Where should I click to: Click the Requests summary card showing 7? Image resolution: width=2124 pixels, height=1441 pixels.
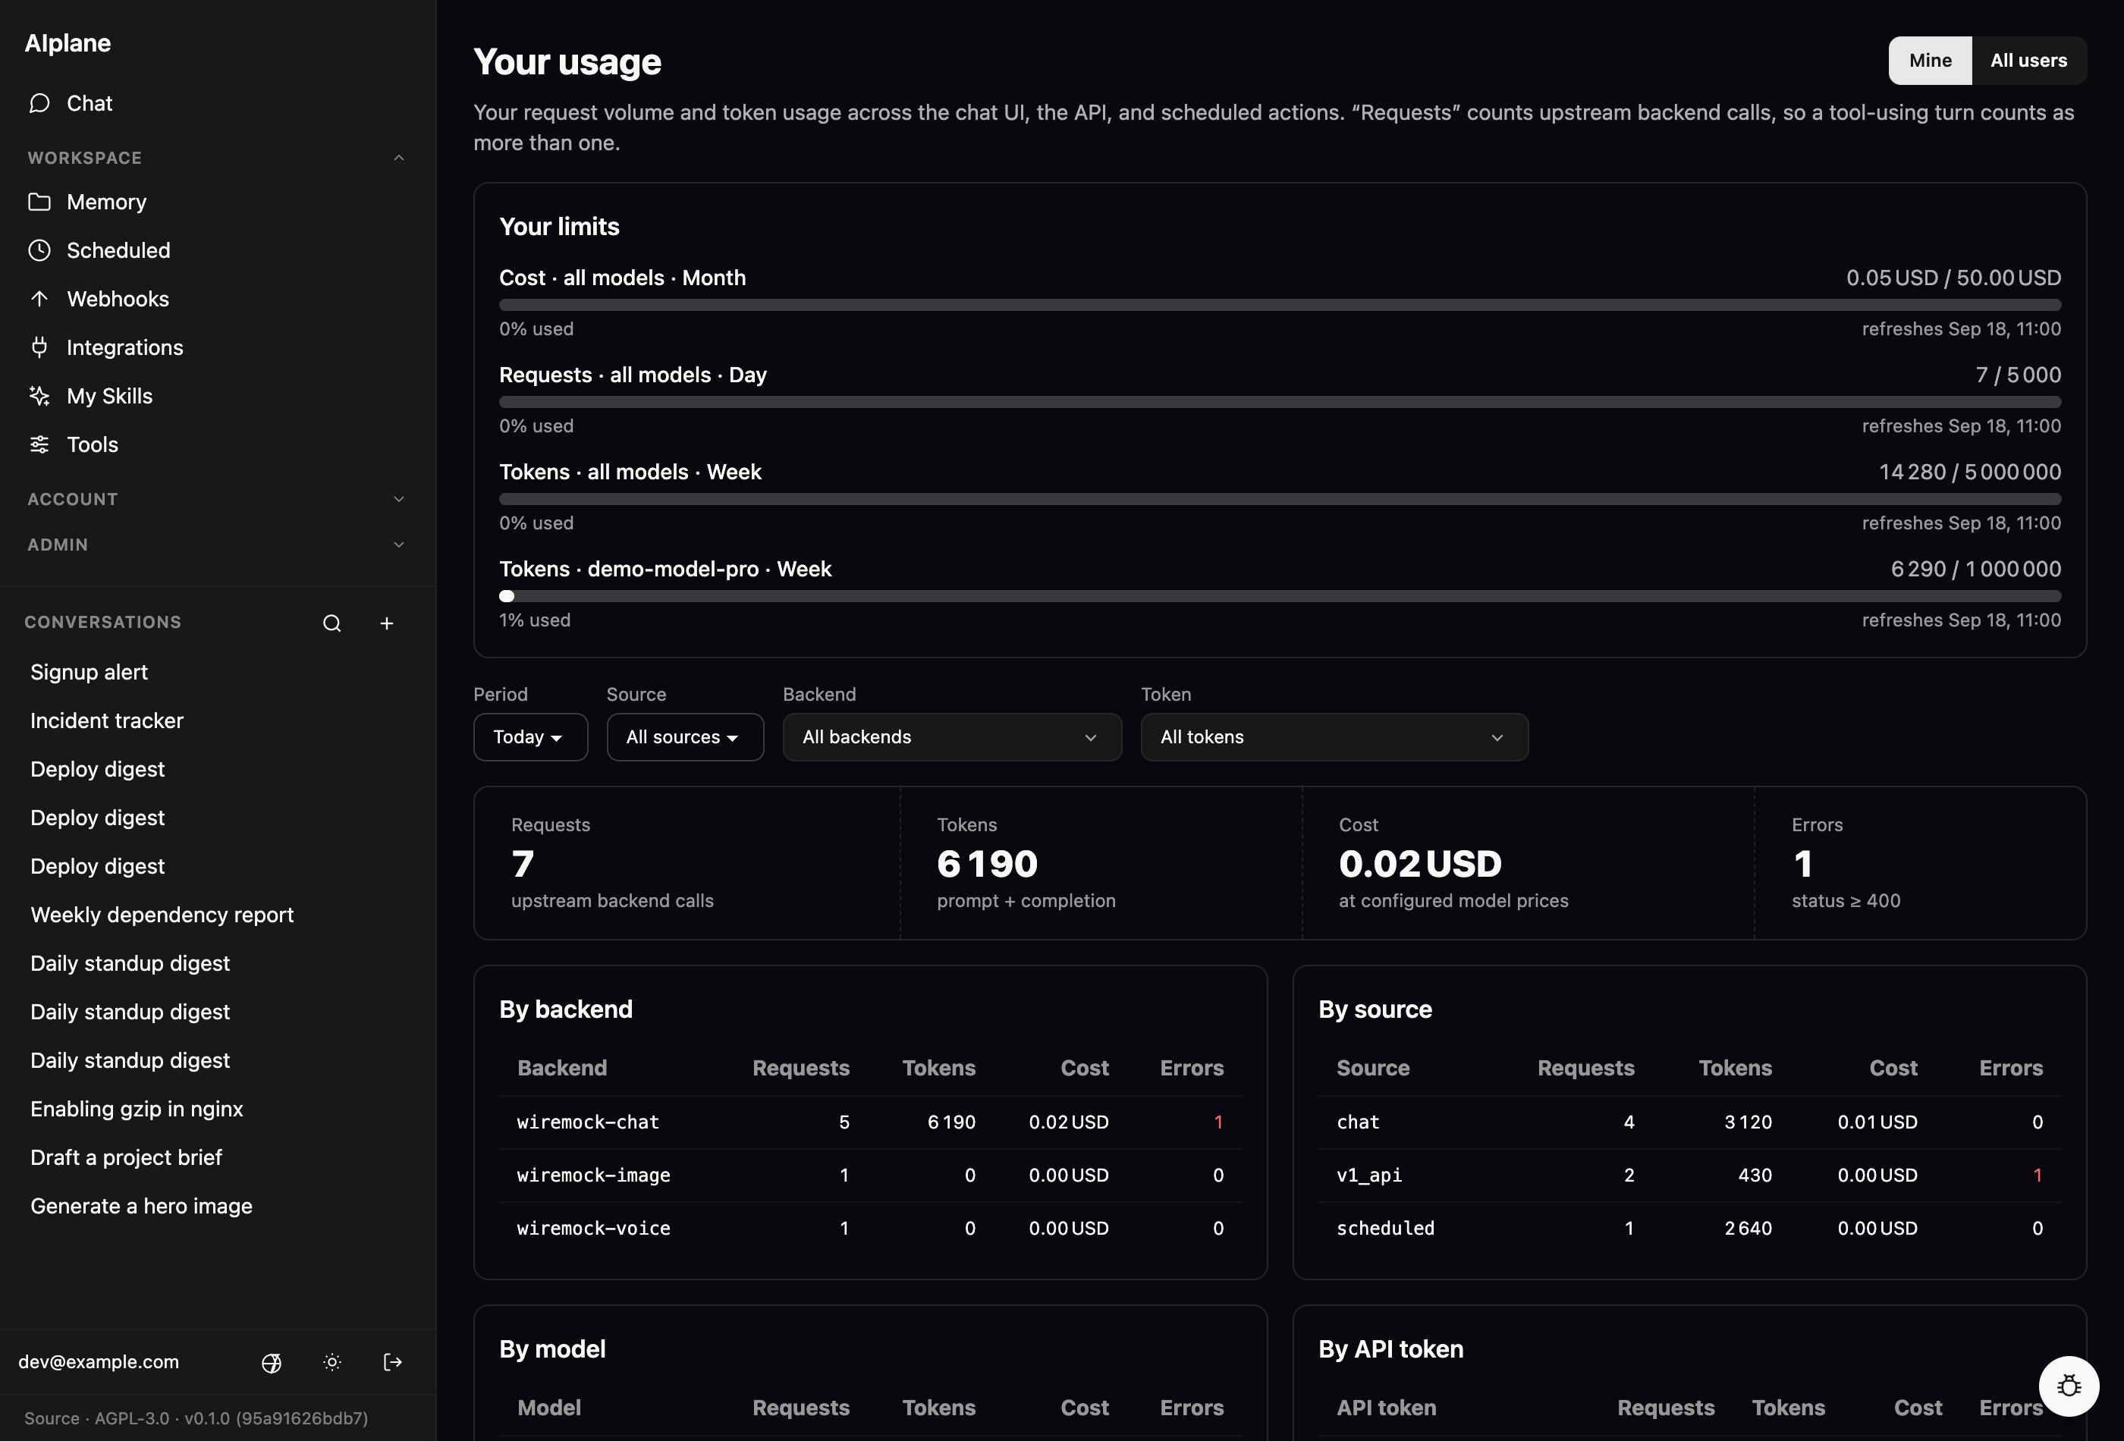point(687,864)
